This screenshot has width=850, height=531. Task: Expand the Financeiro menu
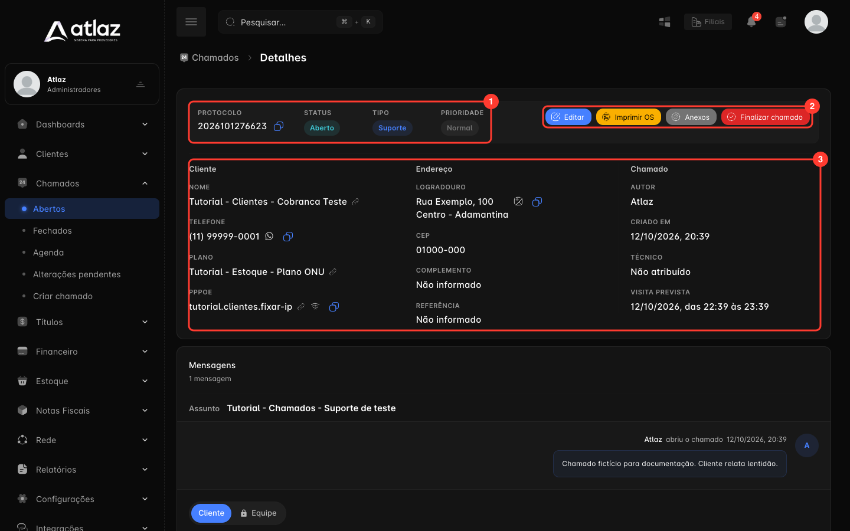82,352
